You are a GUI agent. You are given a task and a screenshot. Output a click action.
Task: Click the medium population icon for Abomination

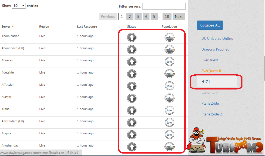click(x=169, y=37)
